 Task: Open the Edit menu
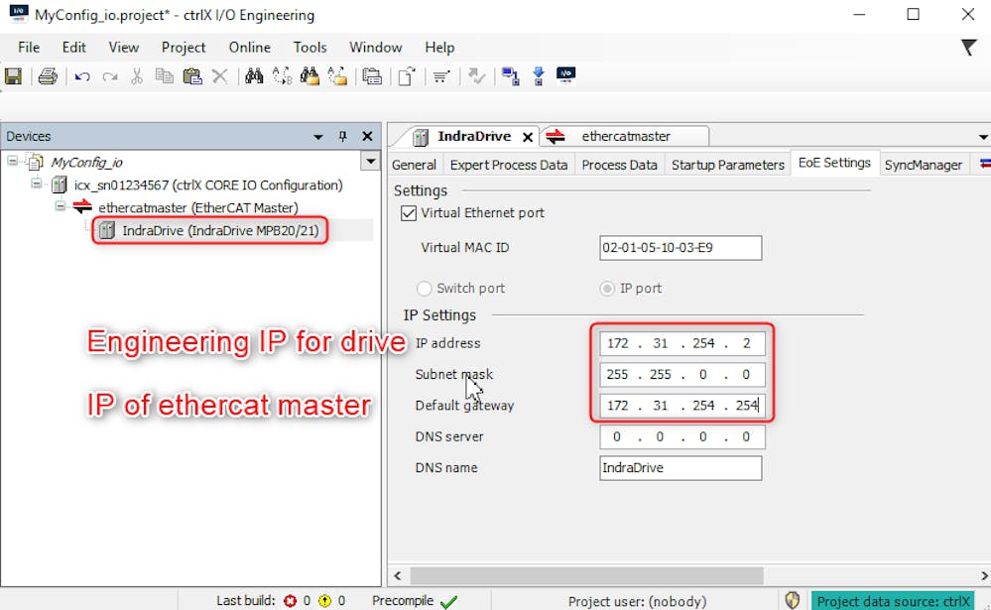click(74, 48)
